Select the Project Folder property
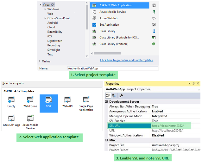 [x=129, y=150]
